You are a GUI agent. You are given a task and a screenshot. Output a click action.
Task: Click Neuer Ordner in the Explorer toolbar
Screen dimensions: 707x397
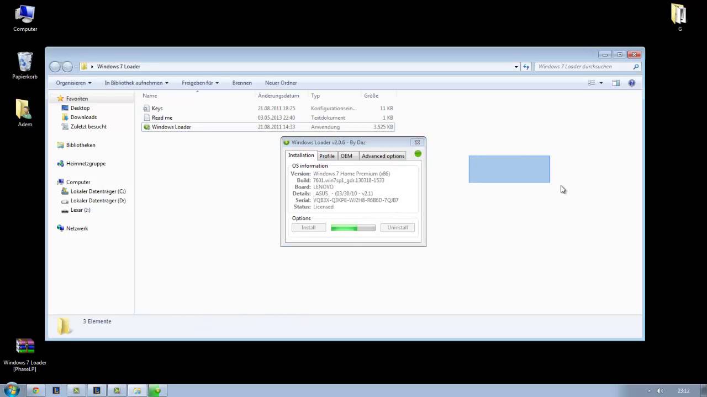point(281,83)
